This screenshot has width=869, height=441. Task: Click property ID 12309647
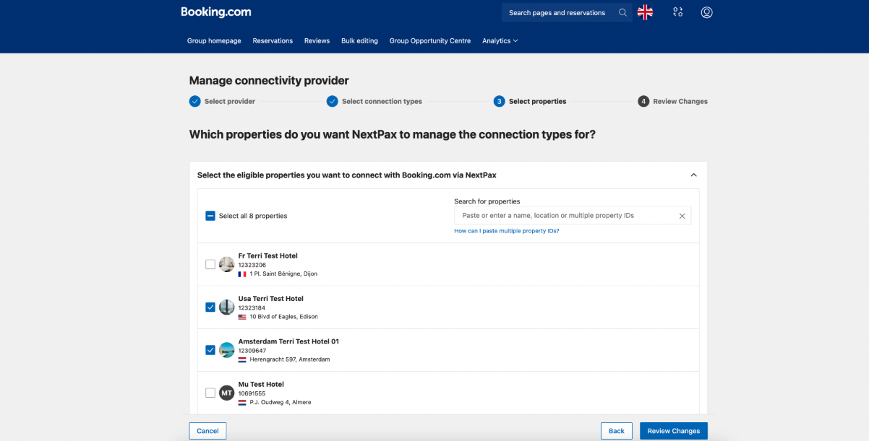pyautogui.click(x=252, y=351)
